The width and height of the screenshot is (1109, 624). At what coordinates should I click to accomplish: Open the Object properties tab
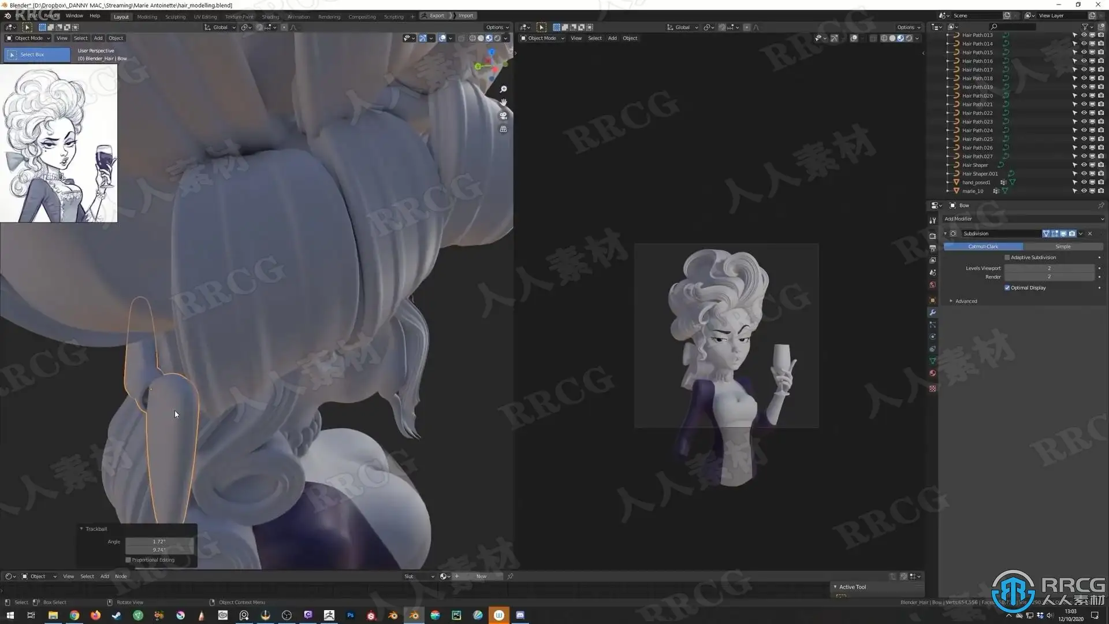pyautogui.click(x=932, y=300)
